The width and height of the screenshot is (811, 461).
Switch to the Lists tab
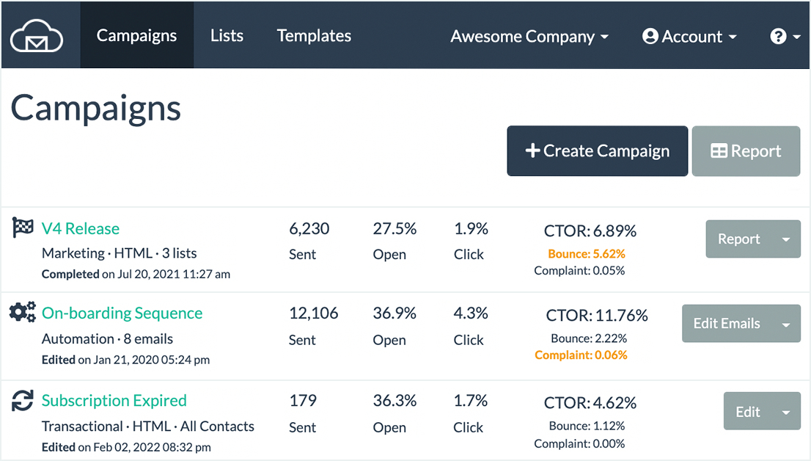coord(227,36)
